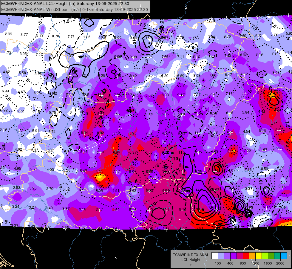The image size is (292, 269).
Task: Click the wind shear value 8.70
Action: click(55, 36)
